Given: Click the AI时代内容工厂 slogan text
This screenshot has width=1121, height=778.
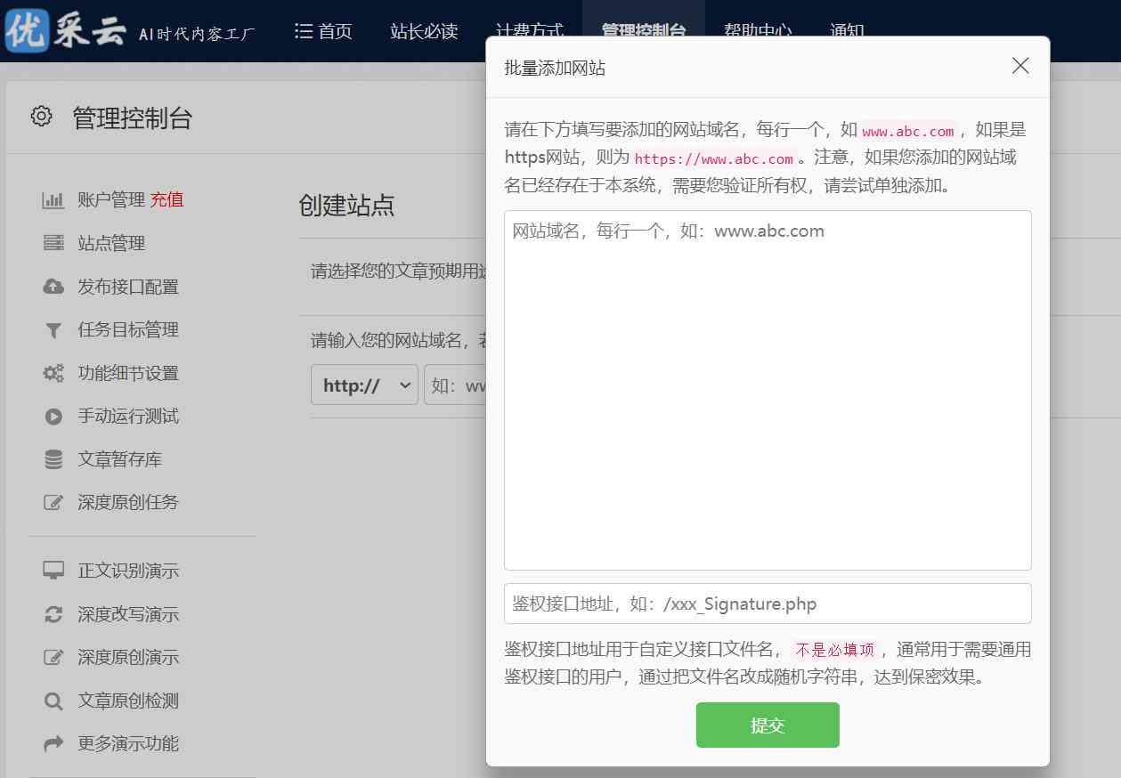Looking at the screenshot, I should click(x=197, y=34).
